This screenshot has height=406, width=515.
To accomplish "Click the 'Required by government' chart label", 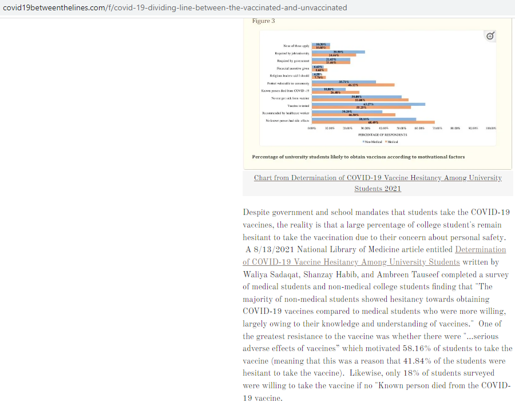I will coord(293,61).
